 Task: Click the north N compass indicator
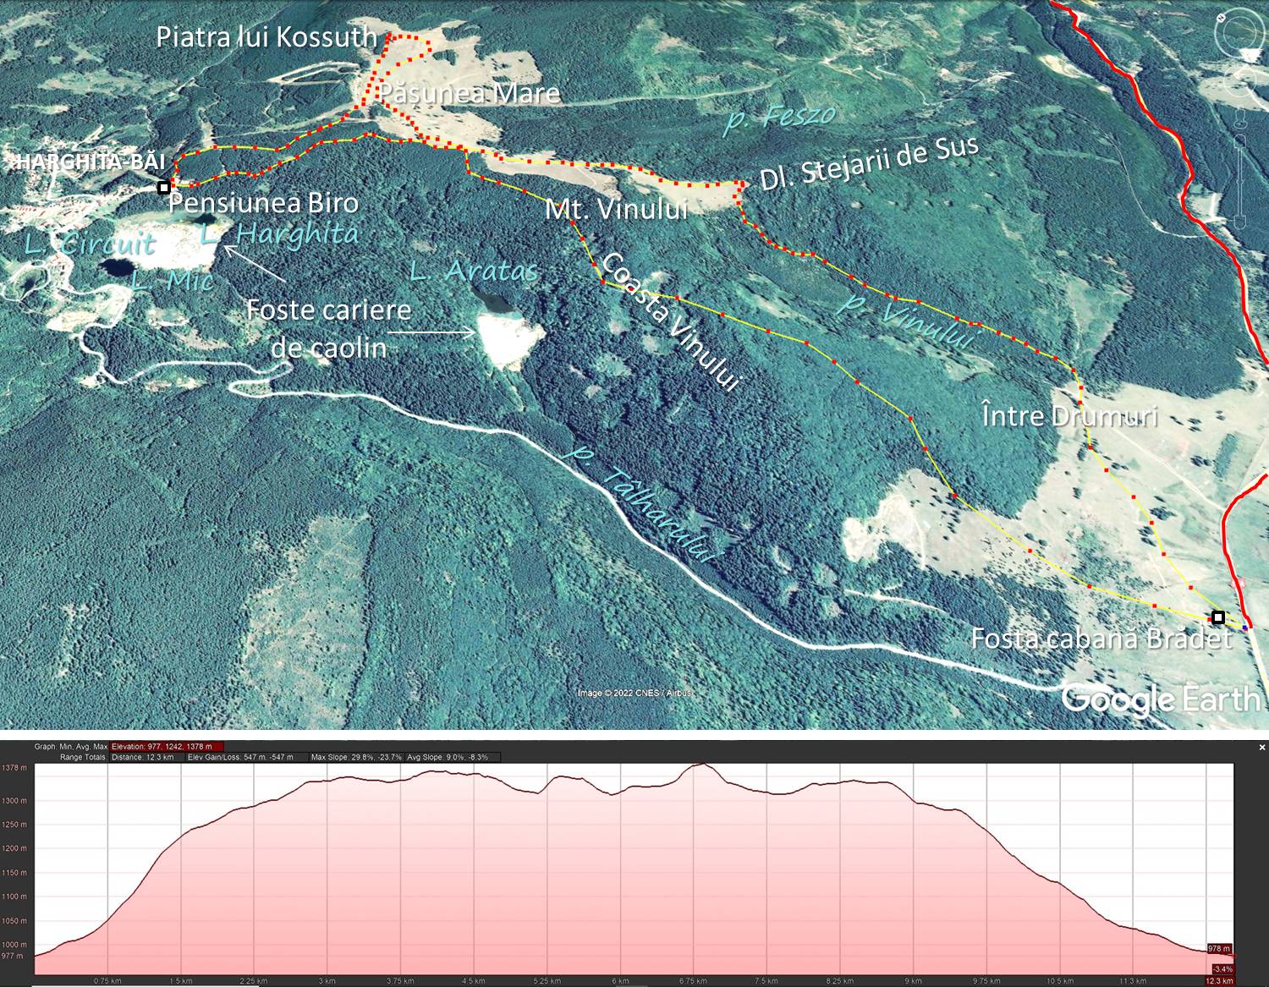pos(1221,17)
